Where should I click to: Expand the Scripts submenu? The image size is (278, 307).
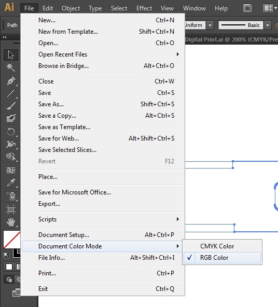click(x=103, y=219)
